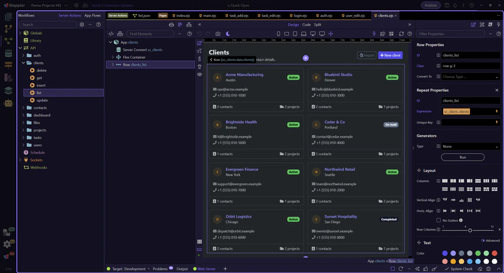Image resolution: width=504 pixels, height=273 pixels.
Task: Open the Demo Projects HQ project dropdown
Action: 49,5
